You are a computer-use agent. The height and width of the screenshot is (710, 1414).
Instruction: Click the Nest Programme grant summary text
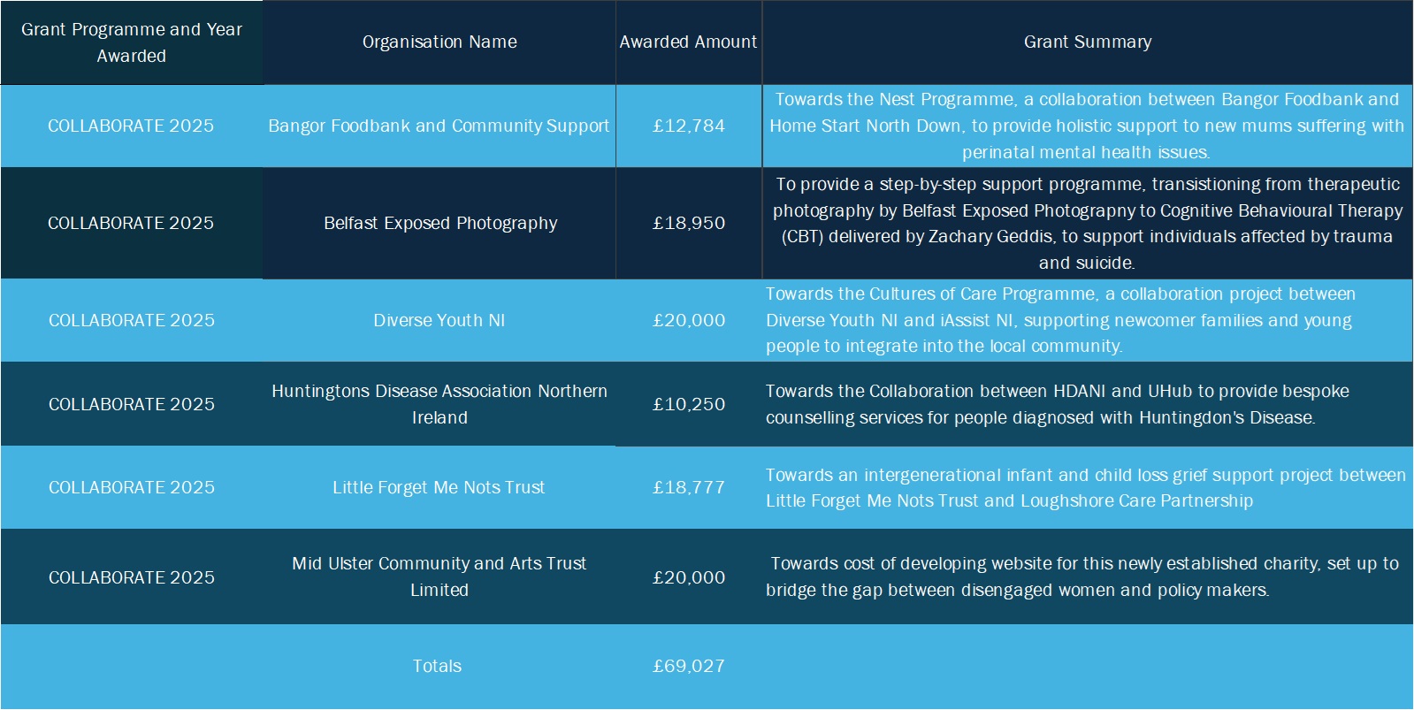1086,126
